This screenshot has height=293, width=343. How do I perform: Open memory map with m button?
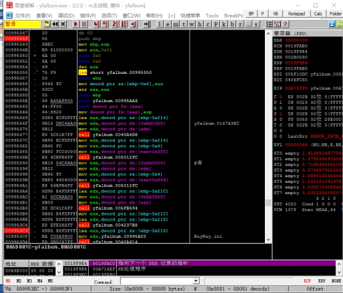click(x=176, y=24)
